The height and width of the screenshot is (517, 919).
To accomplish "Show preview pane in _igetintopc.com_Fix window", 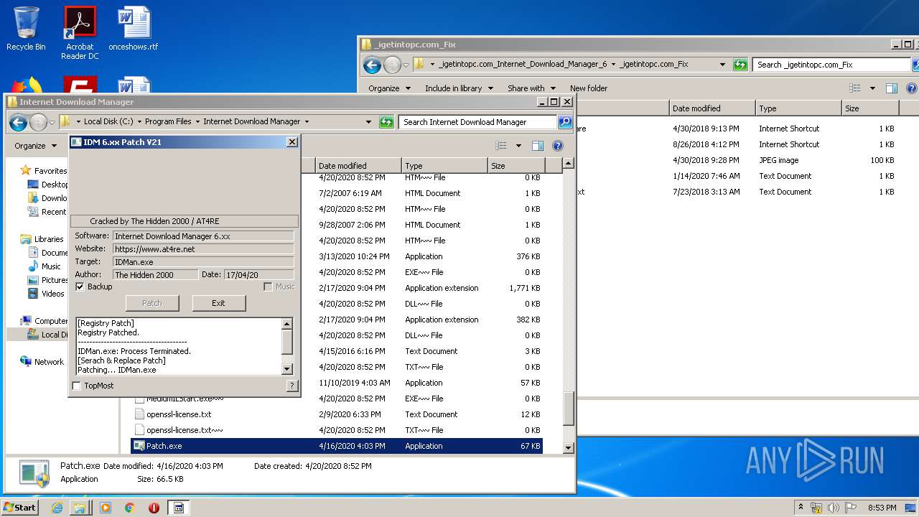I will pyautogui.click(x=891, y=88).
